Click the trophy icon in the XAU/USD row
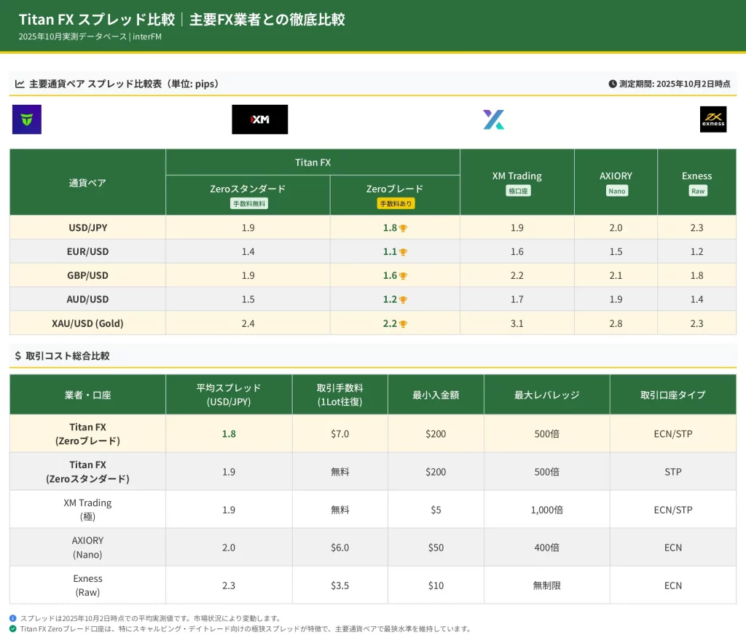Viewport: 746px width, 643px height. click(x=403, y=324)
